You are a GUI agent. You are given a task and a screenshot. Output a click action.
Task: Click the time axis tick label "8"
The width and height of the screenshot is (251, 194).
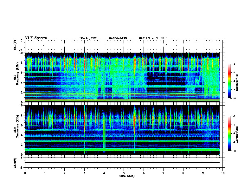(x=183, y=173)
